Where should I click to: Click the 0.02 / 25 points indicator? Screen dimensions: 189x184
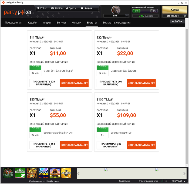pyautogui.click(x=145, y=16)
